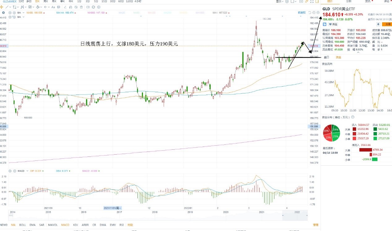The width and height of the screenshot is (392, 231).
Task: Add GLD to watchlist via 自选
Action: coord(333,24)
